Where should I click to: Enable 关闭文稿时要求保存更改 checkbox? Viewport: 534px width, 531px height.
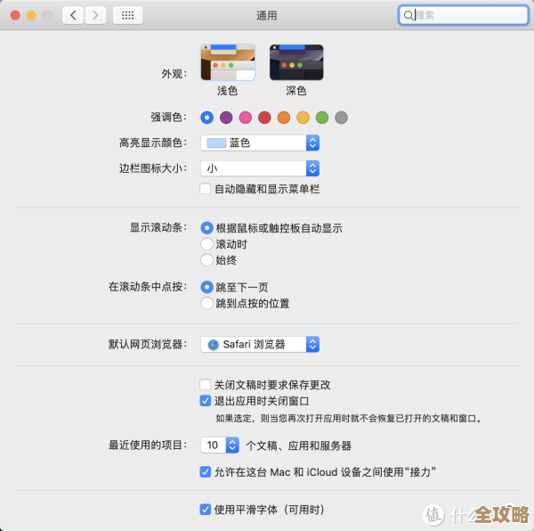point(205,385)
